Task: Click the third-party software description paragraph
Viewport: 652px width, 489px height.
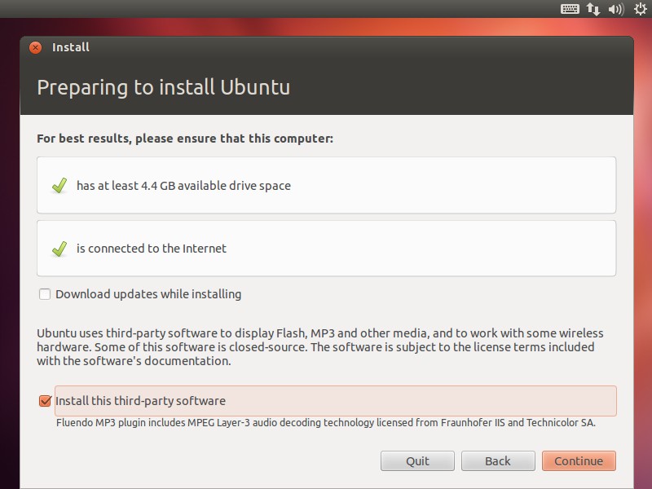Action: (x=320, y=347)
